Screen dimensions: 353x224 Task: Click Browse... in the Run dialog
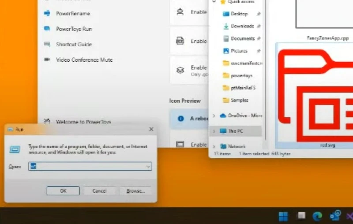pyautogui.click(x=135, y=190)
